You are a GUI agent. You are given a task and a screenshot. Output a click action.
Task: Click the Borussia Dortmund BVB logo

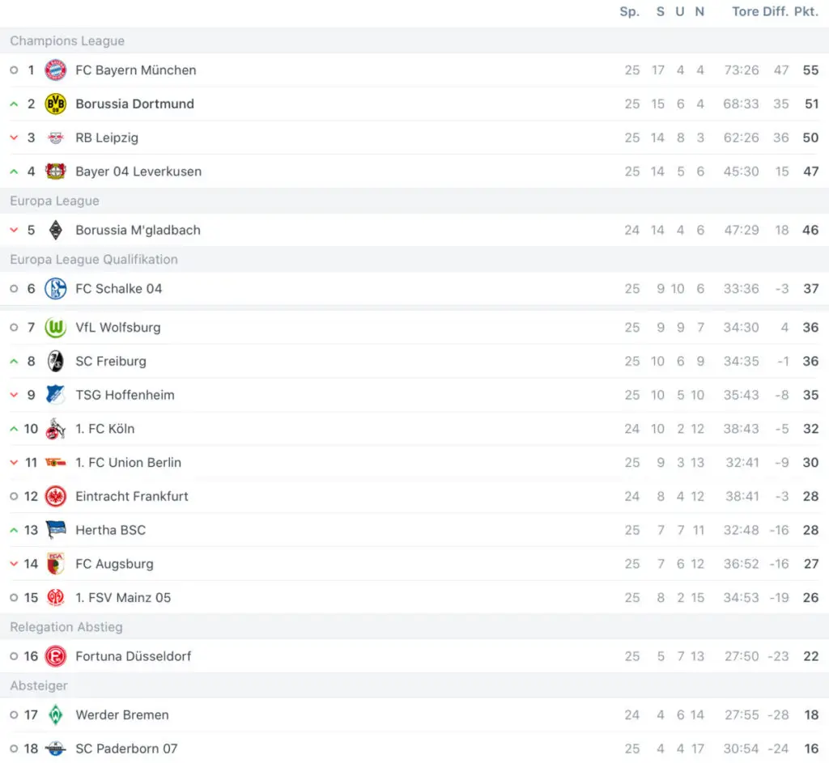pos(56,104)
